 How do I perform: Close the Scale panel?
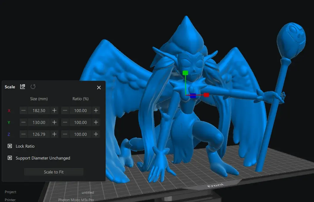pyautogui.click(x=99, y=87)
